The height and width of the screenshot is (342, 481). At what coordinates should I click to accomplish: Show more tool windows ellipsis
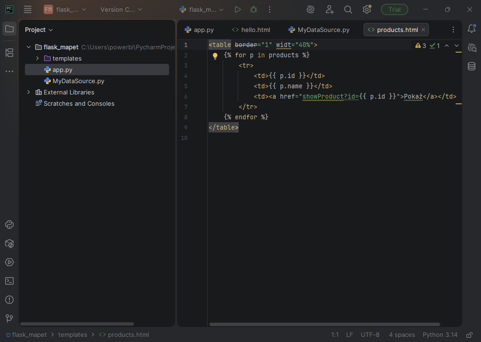click(x=9, y=71)
